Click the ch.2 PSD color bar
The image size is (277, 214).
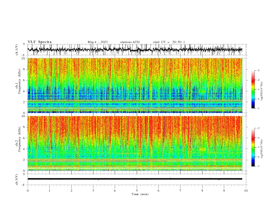pos(253,147)
